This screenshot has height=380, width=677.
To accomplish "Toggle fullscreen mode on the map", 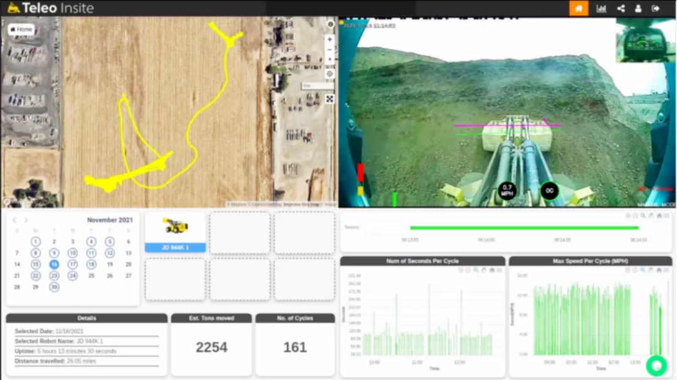I will (x=330, y=98).
